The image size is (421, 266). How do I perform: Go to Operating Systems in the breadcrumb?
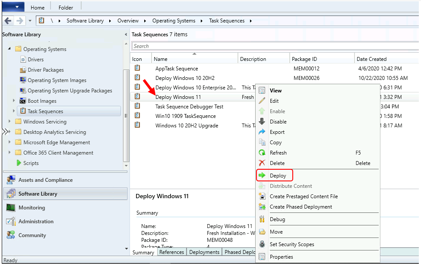(x=174, y=21)
